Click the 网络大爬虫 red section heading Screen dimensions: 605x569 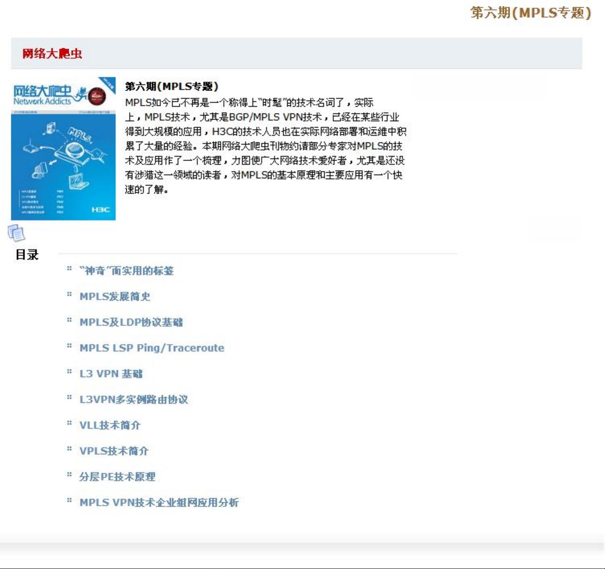52,53
